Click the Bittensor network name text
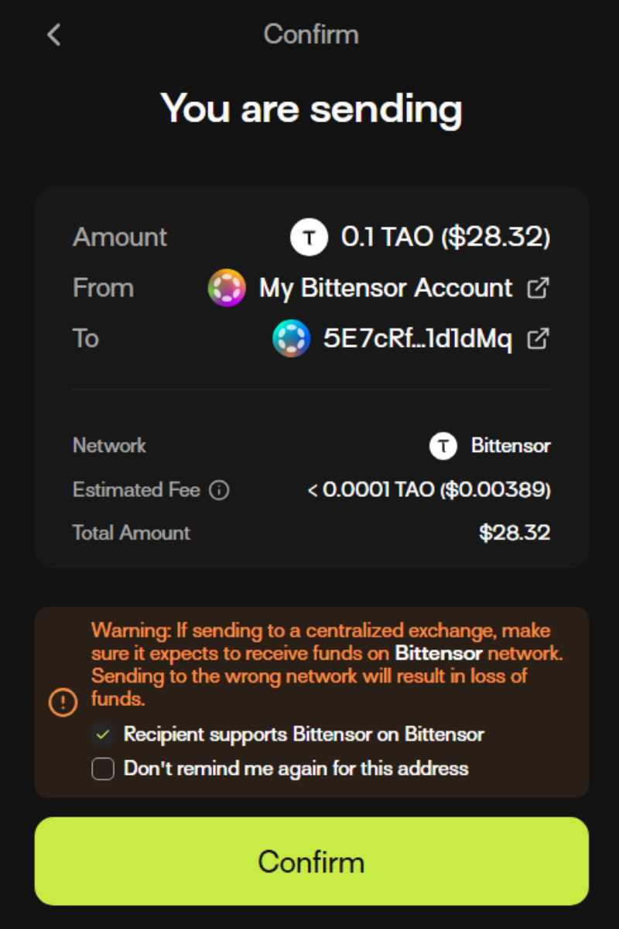This screenshot has height=929, width=619. [x=511, y=446]
